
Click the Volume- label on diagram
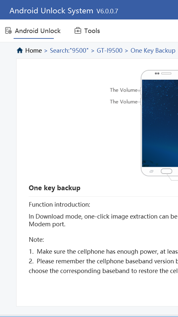point(123,102)
